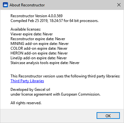
Task: Click the Available licenses heading
Action: [x=26, y=29]
